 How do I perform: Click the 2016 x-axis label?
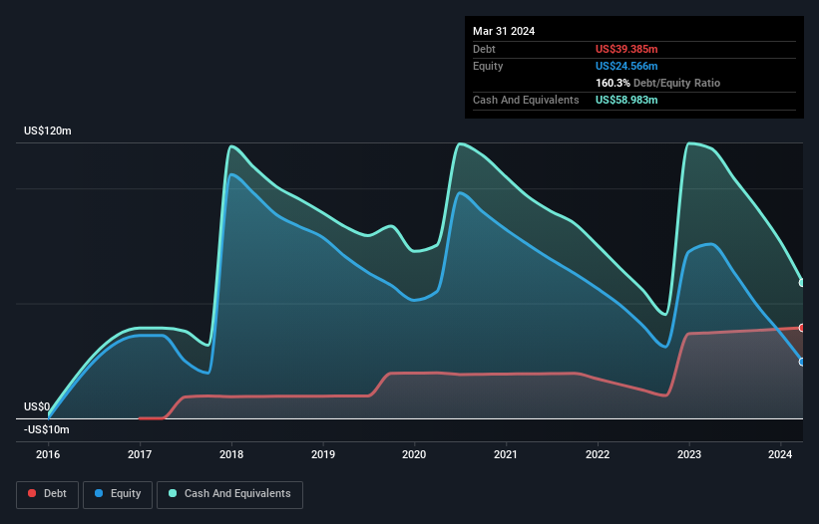(x=48, y=454)
